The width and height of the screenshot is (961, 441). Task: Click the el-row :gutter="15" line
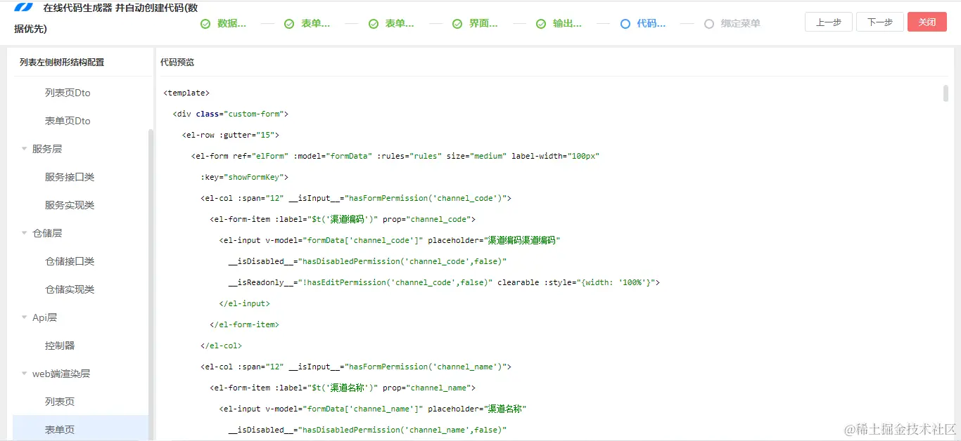pyautogui.click(x=231, y=135)
